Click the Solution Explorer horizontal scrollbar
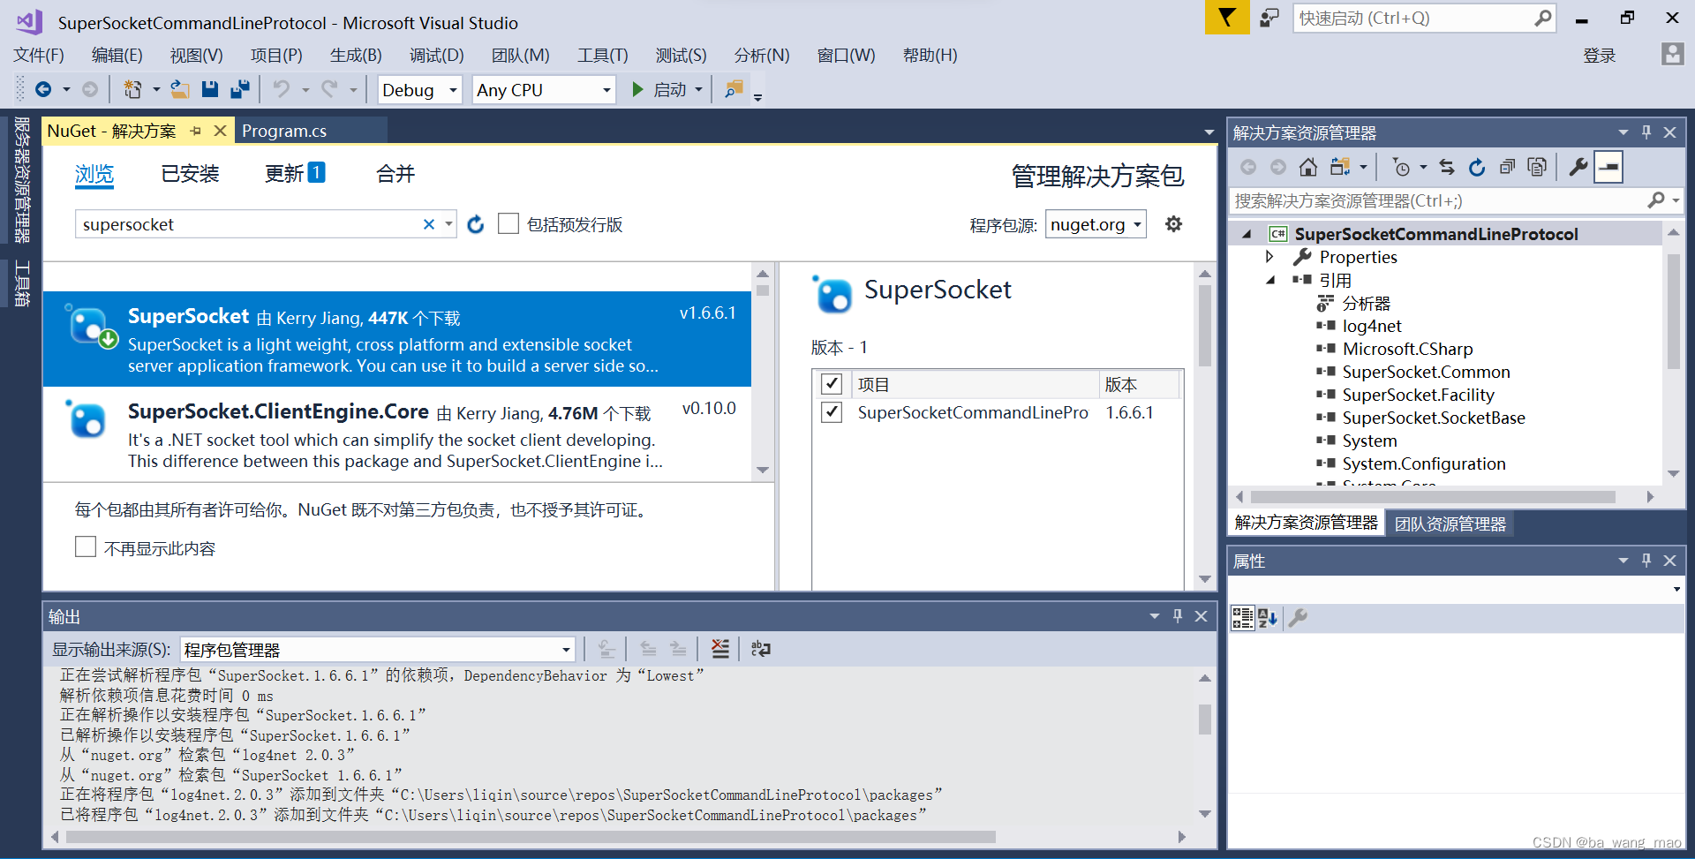This screenshot has width=1695, height=859. click(1432, 496)
